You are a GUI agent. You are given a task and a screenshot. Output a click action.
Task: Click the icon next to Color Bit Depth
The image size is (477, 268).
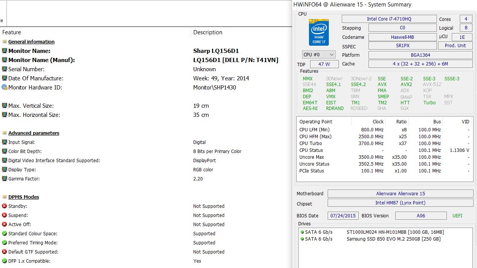tap(5, 152)
